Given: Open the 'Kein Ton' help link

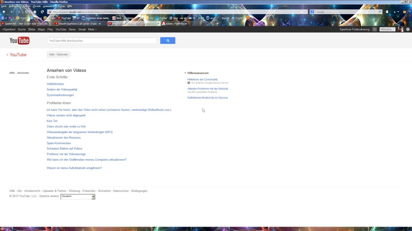Looking at the screenshot, I should pyautogui.click(x=52, y=121).
